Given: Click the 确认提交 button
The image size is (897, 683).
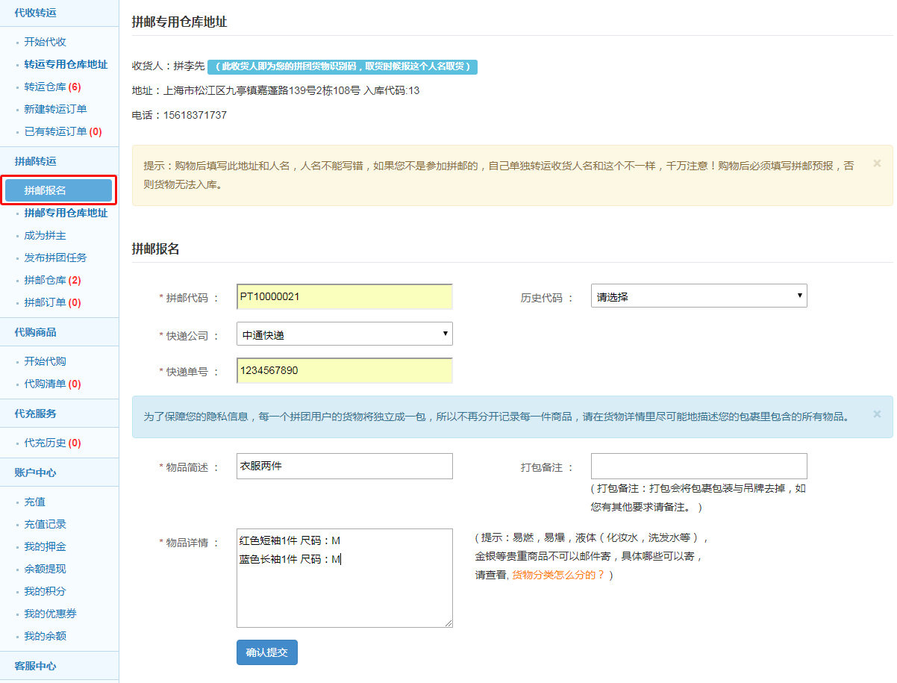Looking at the screenshot, I should (266, 652).
